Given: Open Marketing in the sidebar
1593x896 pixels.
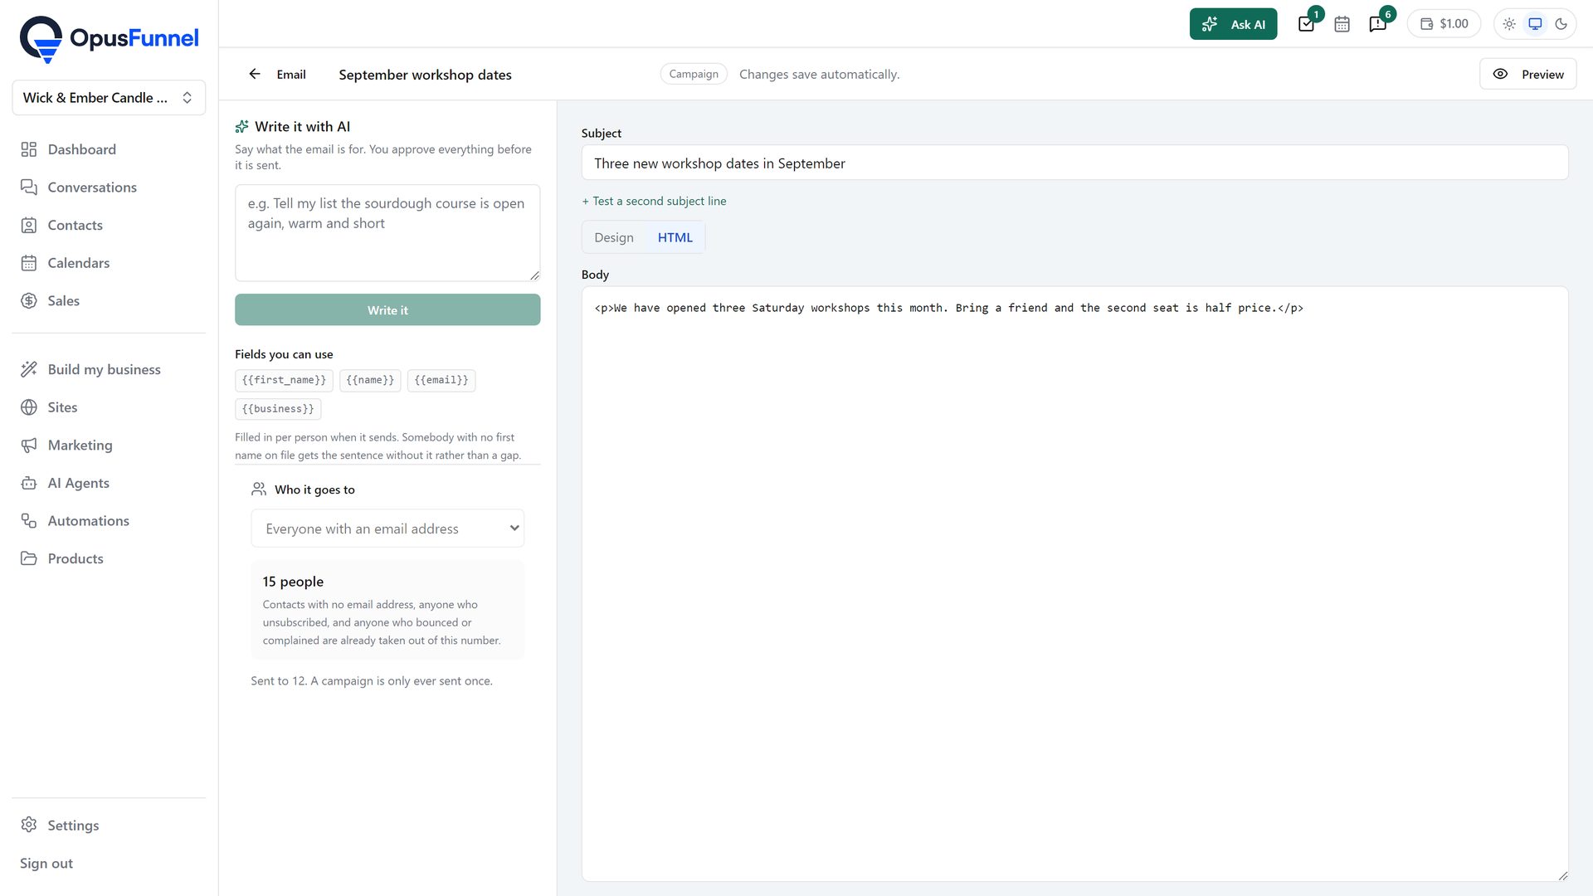Looking at the screenshot, I should point(109,445).
